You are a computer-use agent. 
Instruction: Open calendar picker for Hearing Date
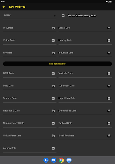tap(109, 40)
